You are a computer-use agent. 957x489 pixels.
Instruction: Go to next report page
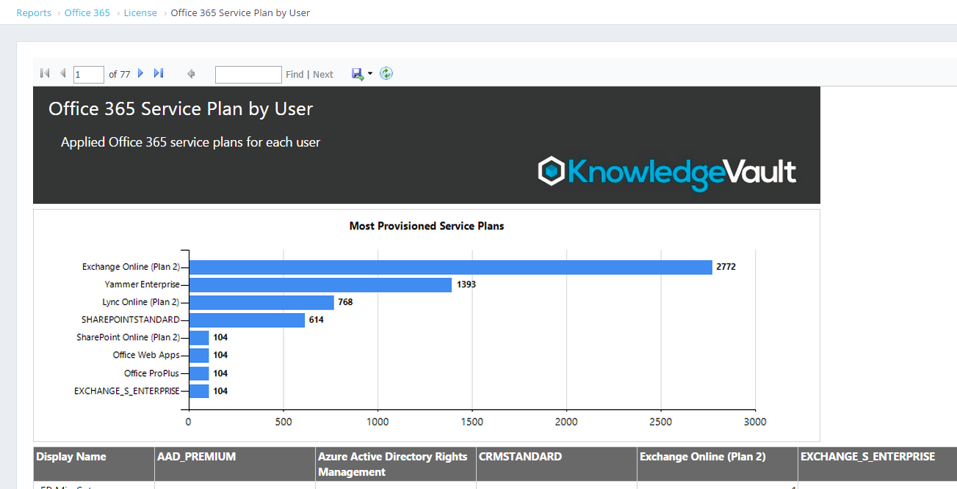click(141, 73)
